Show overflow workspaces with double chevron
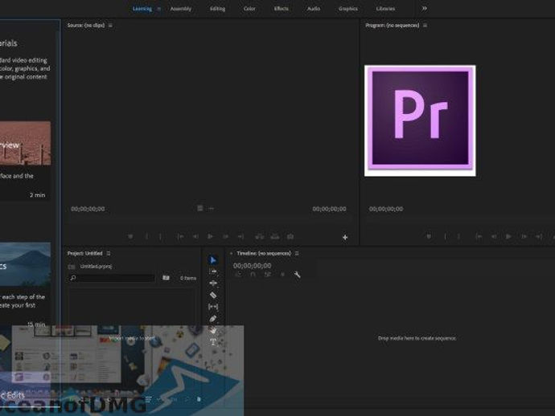 tap(425, 9)
